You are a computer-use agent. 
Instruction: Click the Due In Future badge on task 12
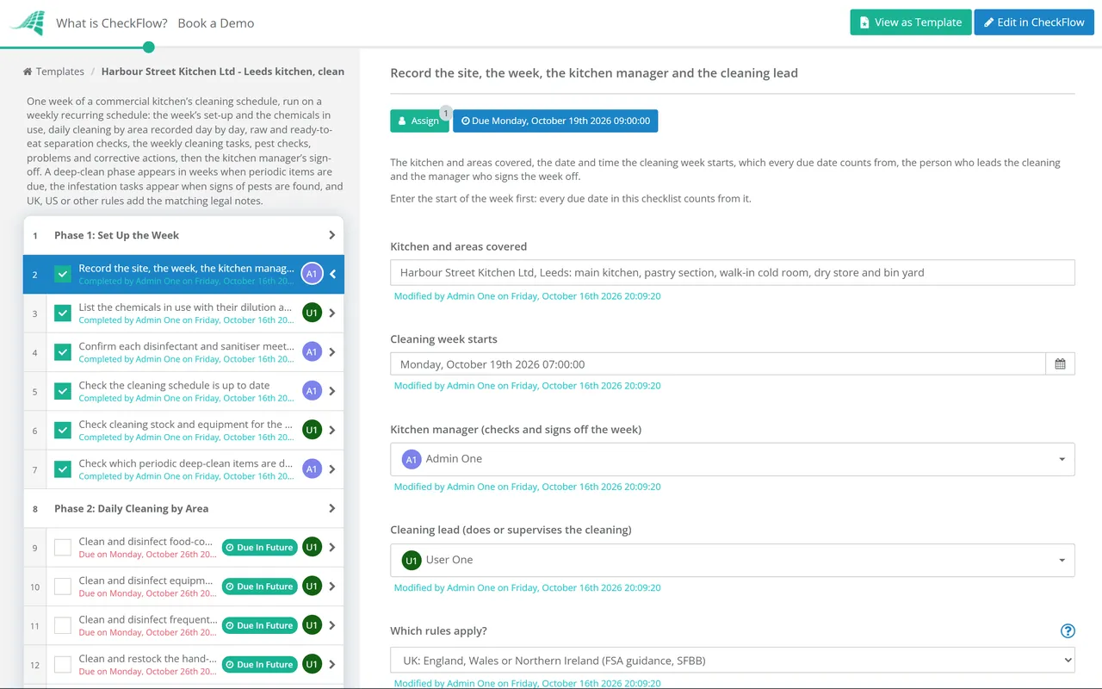(x=260, y=665)
